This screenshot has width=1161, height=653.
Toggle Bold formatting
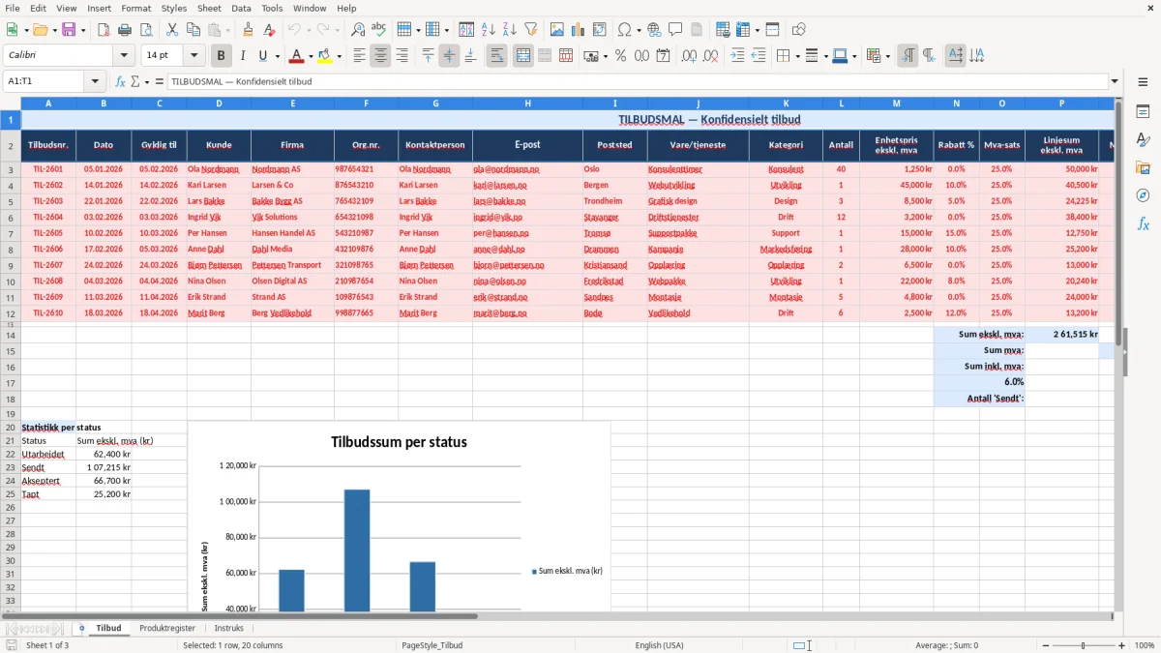(x=221, y=56)
